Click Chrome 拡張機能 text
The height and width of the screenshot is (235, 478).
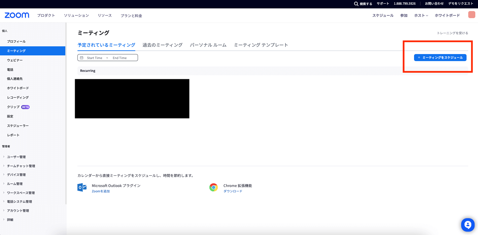coord(238,186)
